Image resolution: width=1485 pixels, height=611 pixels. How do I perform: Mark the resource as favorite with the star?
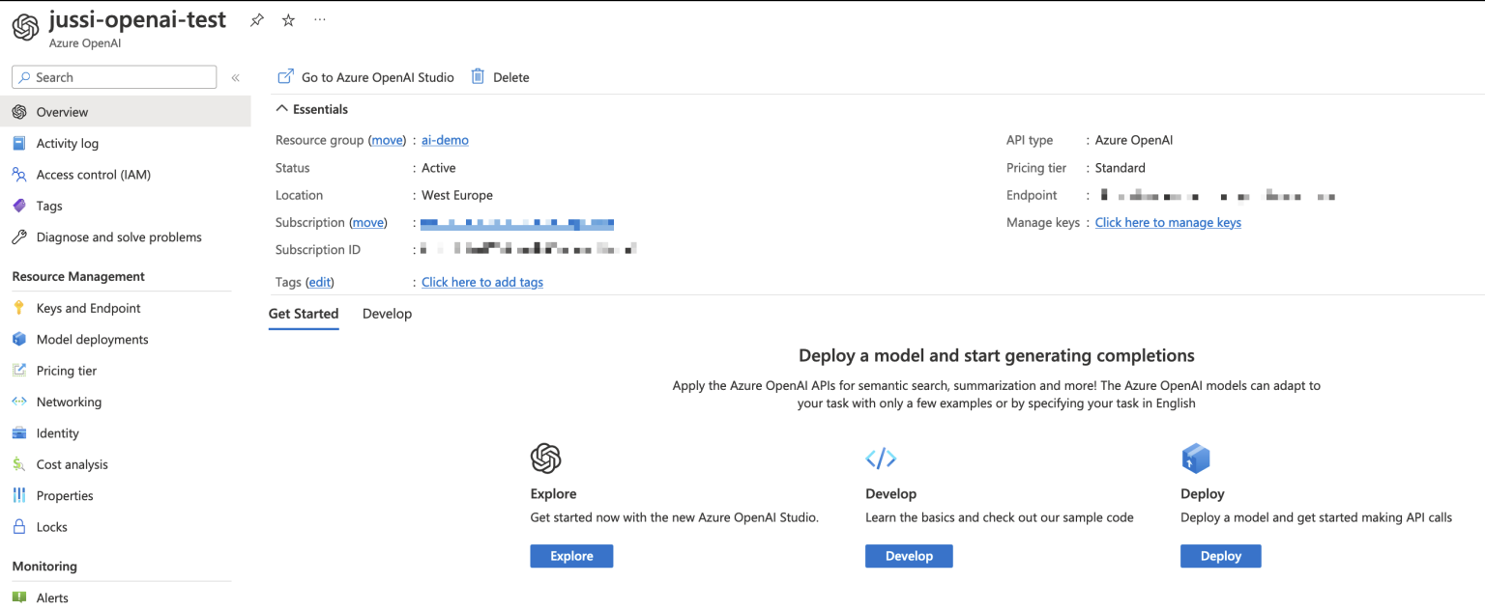pos(288,20)
